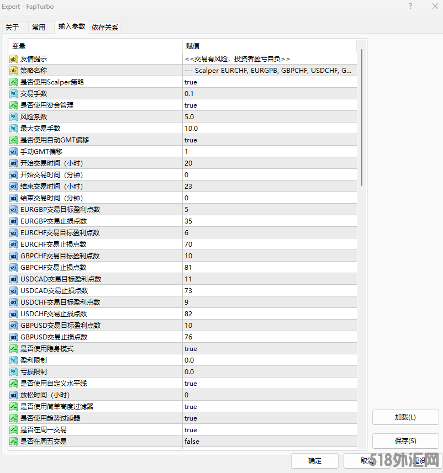Click the value 35 of EURGBP交易止损点数

(x=270, y=221)
